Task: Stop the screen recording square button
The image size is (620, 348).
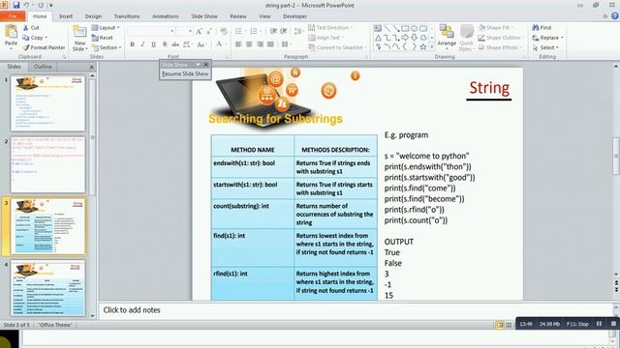Action: (x=613, y=324)
